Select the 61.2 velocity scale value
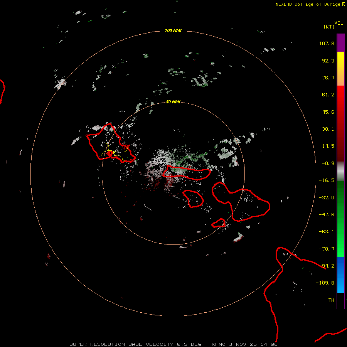The width and height of the screenshot is (347, 347). point(328,95)
